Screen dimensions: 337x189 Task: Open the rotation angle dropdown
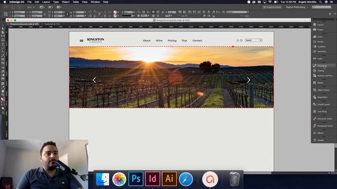(85, 12)
